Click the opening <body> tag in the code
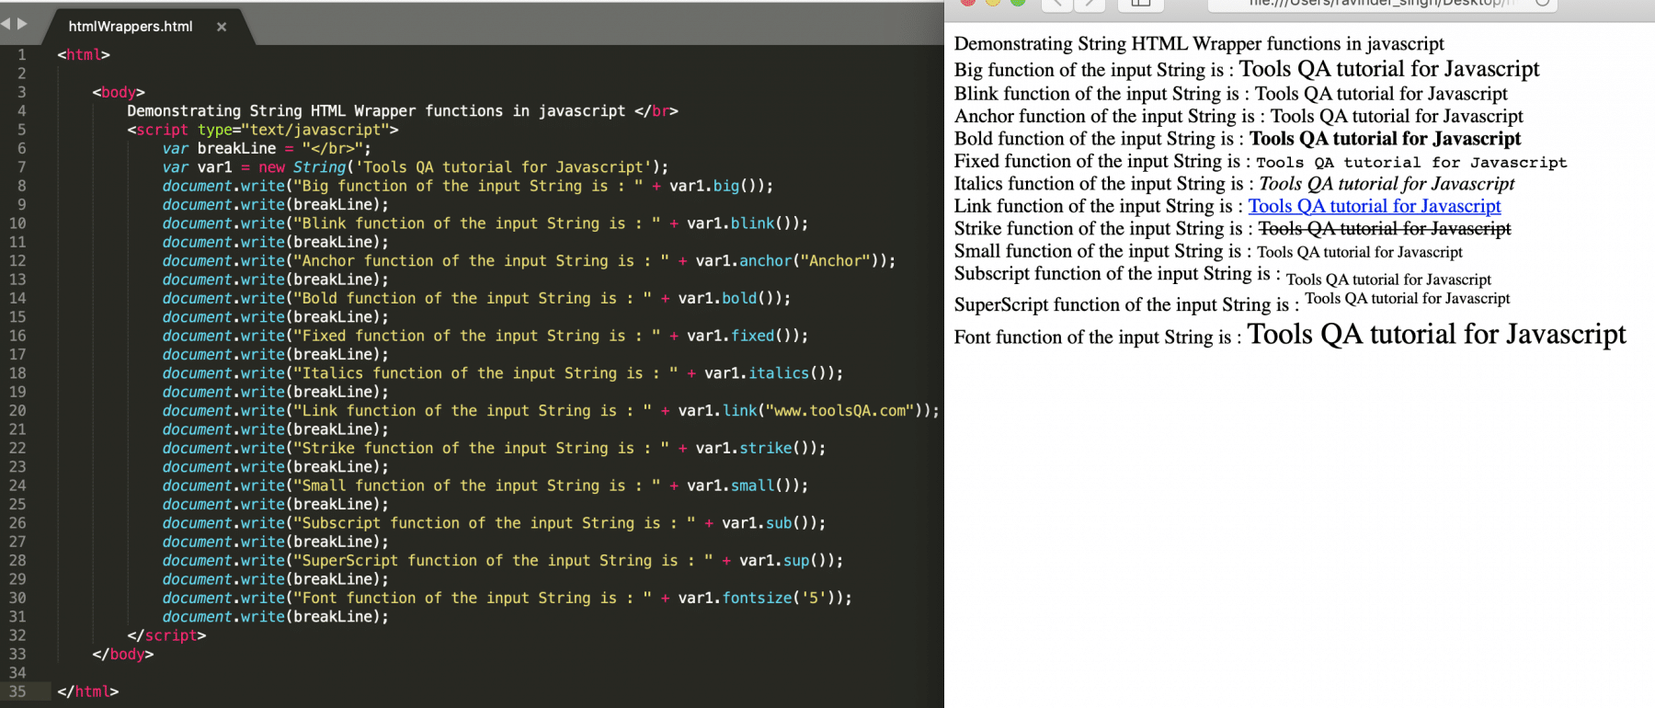 (x=119, y=92)
